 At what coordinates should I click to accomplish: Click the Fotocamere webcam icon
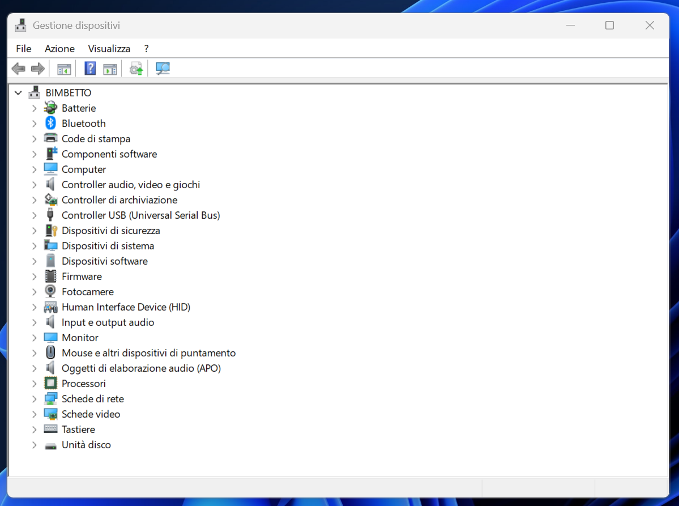click(x=50, y=291)
